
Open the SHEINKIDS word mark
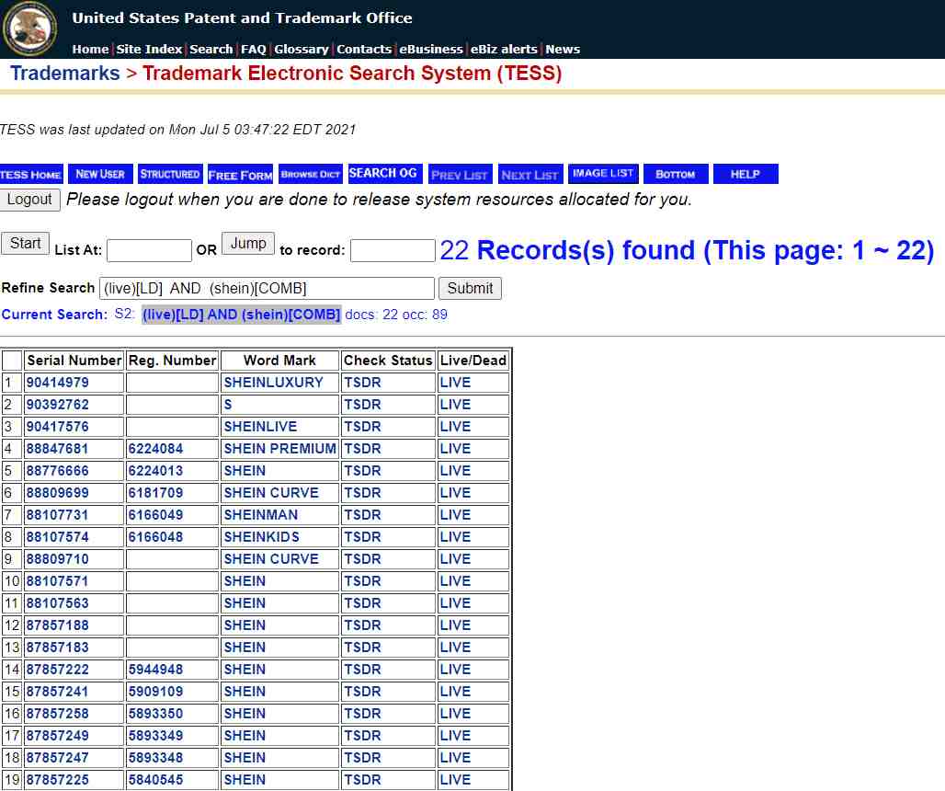(262, 537)
